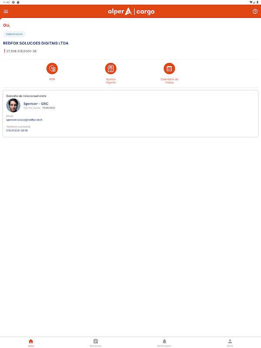
Task: Select the Spencer - GRC manager name
Action: coord(36,104)
